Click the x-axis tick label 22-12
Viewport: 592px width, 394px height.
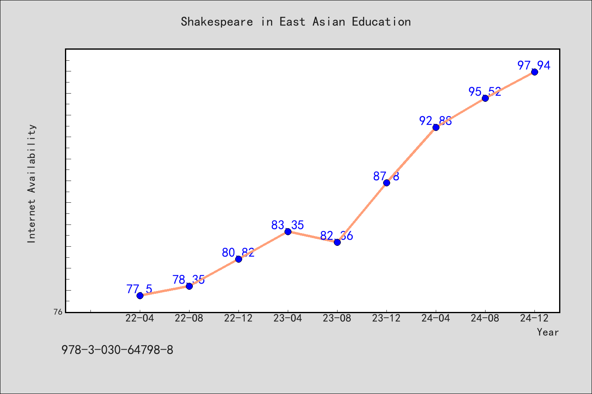pyautogui.click(x=238, y=318)
